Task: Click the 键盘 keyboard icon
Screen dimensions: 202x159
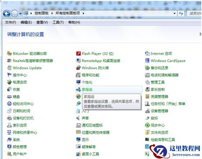Action: tap(9, 96)
